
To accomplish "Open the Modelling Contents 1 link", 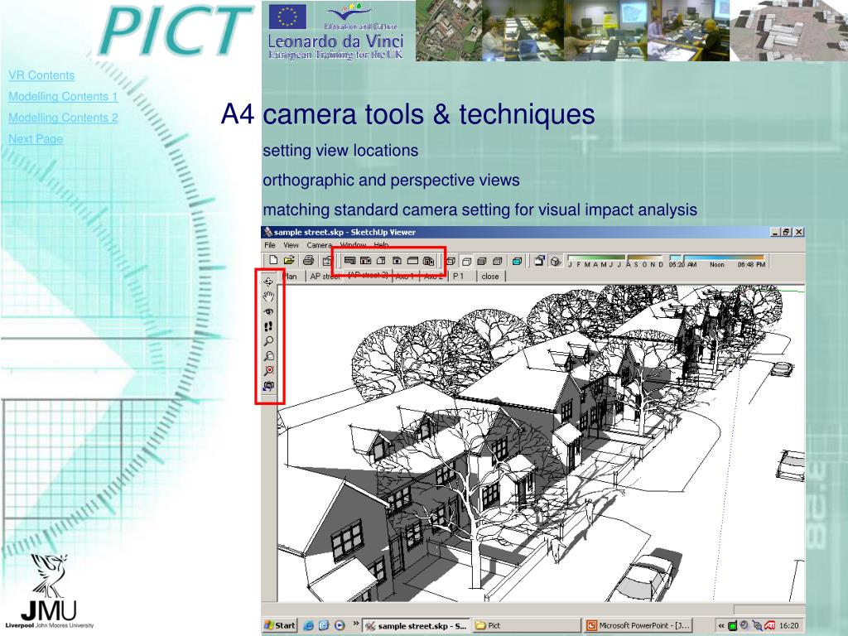I will (63, 96).
